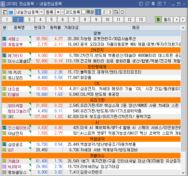The image size is (188, 176).
Task: Select the 램테크놀러지 stock name
Action: (x=19, y=111)
